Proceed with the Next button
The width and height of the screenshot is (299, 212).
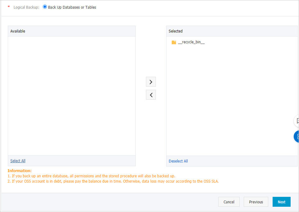pos(281,202)
